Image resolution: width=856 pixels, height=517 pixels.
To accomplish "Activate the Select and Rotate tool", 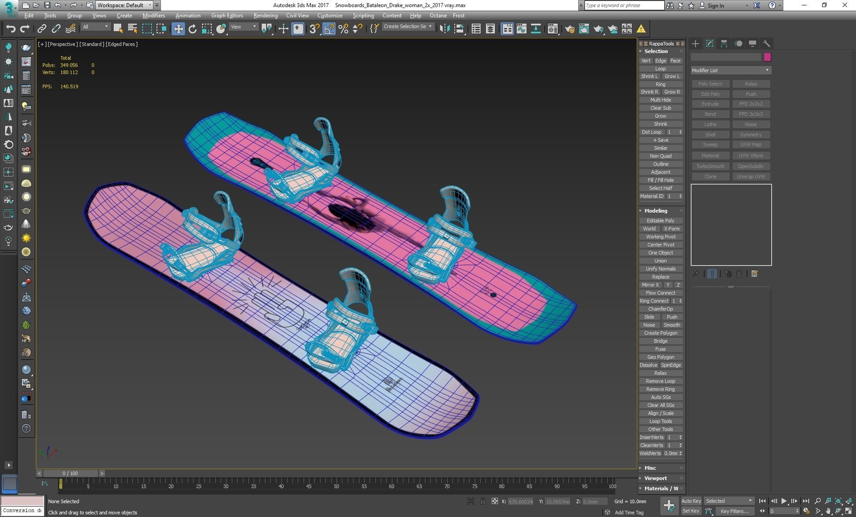I will (x=193, y=29).
